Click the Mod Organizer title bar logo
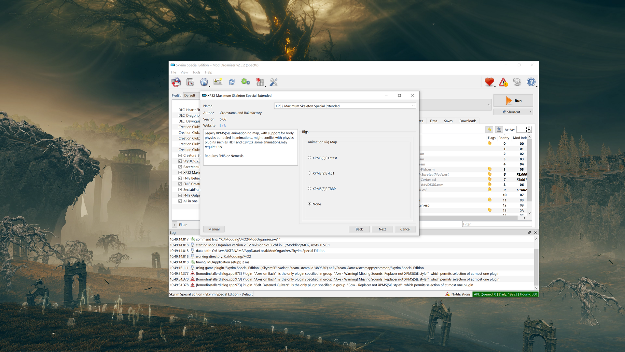Image resolution: width=625 pixels, height=352 pixels. point(173,65)
